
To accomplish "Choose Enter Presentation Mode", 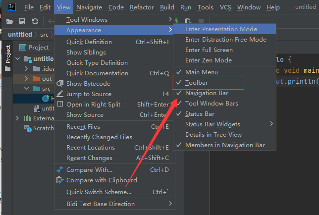I will click(x=224, y=29).
